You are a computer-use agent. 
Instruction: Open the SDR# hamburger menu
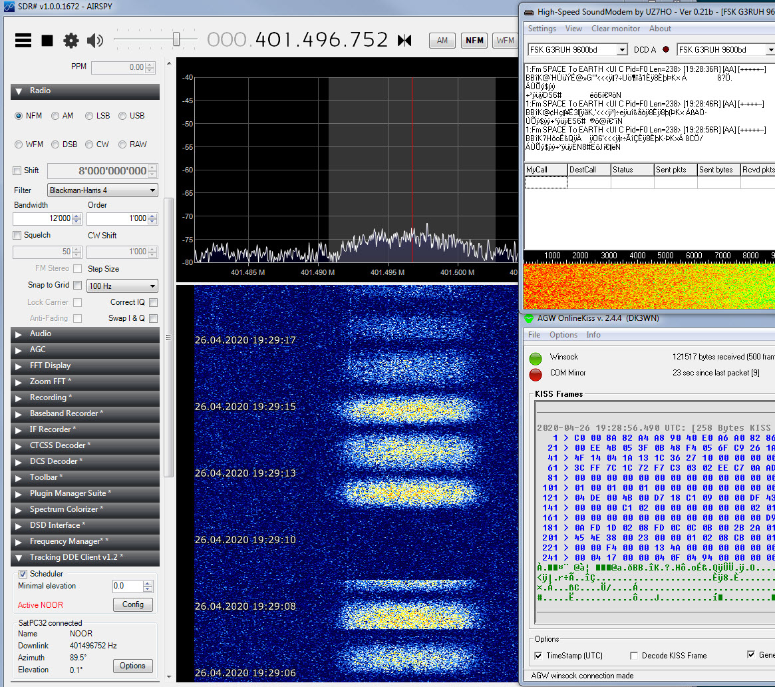23,40
